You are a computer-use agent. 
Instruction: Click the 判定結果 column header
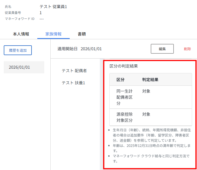[150, 79]
